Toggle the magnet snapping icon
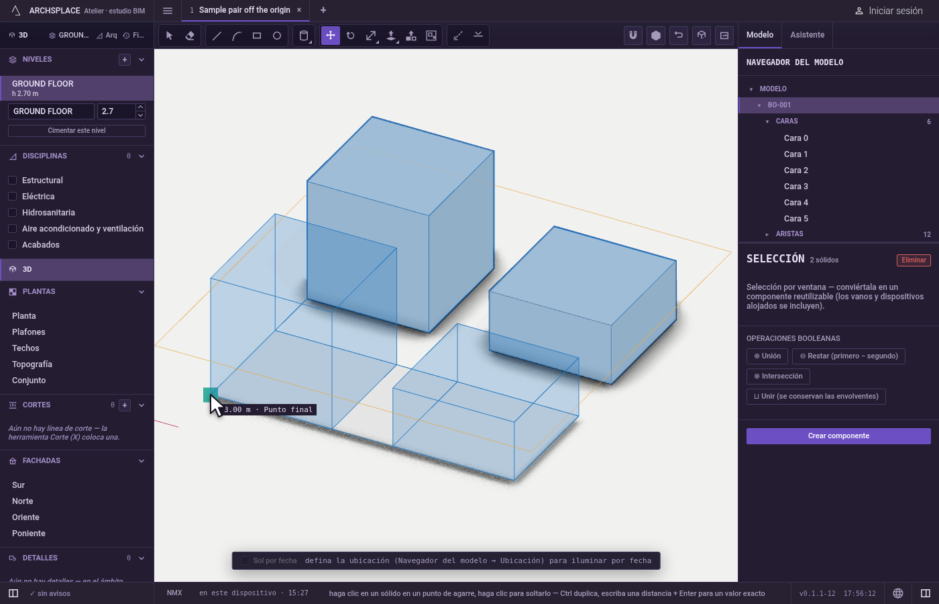The width and height of the screenshot is (939, 604). tap(633, 36)
